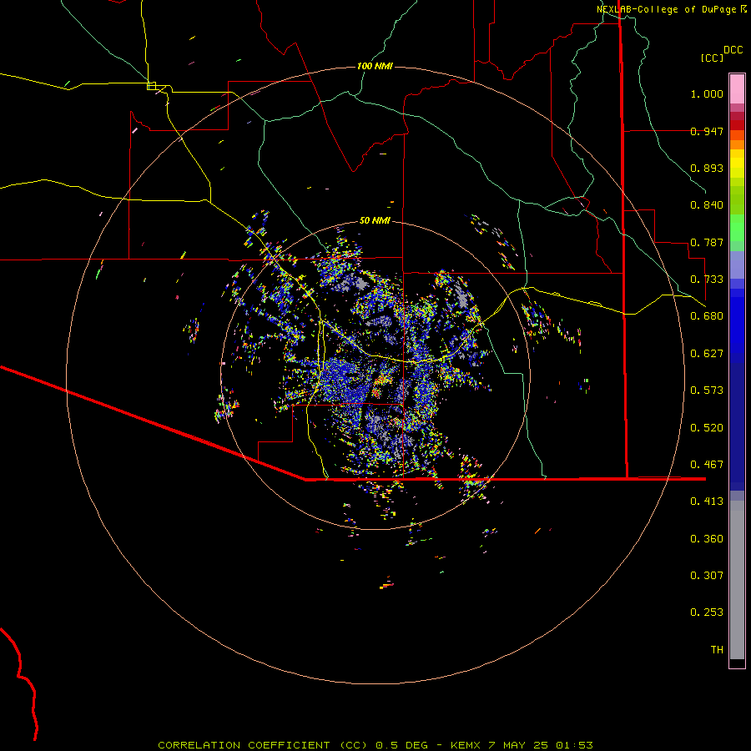
Task: Click the TH threshold label on the scale
Action: click(x=717, y=650)
